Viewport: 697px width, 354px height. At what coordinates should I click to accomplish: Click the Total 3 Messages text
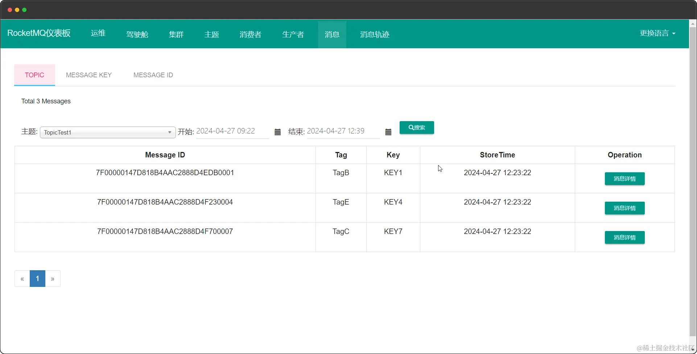point(46,101)
